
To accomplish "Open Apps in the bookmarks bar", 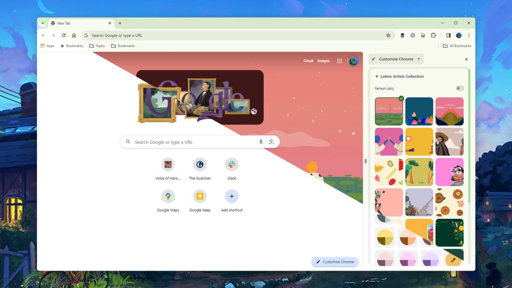I will coord(47,46).
